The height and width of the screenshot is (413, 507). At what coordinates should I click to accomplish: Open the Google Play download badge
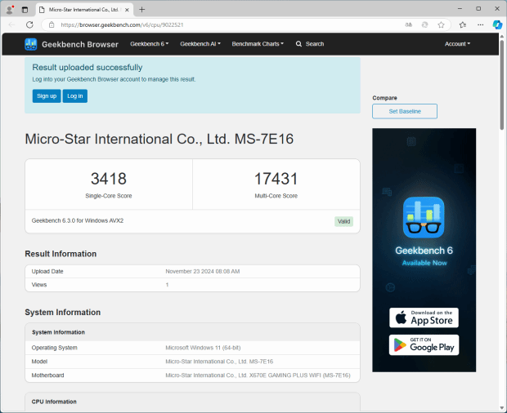pyautogui.click(x=424, y=345)
